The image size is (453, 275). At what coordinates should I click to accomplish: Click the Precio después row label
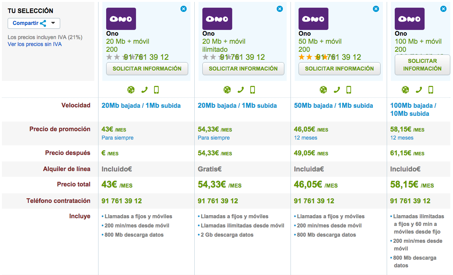click(x=67, y=153)
